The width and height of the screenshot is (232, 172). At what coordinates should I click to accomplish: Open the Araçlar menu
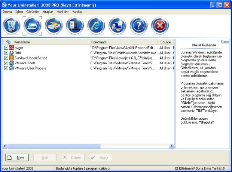point(48,12)
